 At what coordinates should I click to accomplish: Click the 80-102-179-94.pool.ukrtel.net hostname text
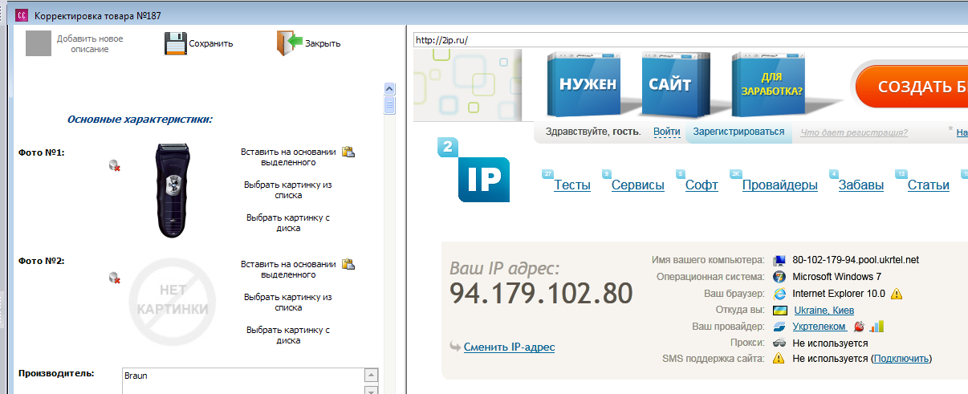pos(856,260)
